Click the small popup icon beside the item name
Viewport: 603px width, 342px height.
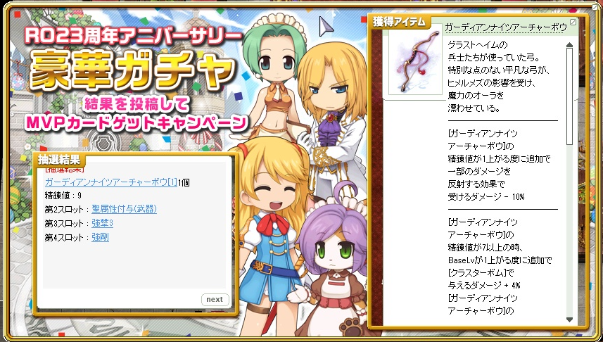[x=573, y=23]
